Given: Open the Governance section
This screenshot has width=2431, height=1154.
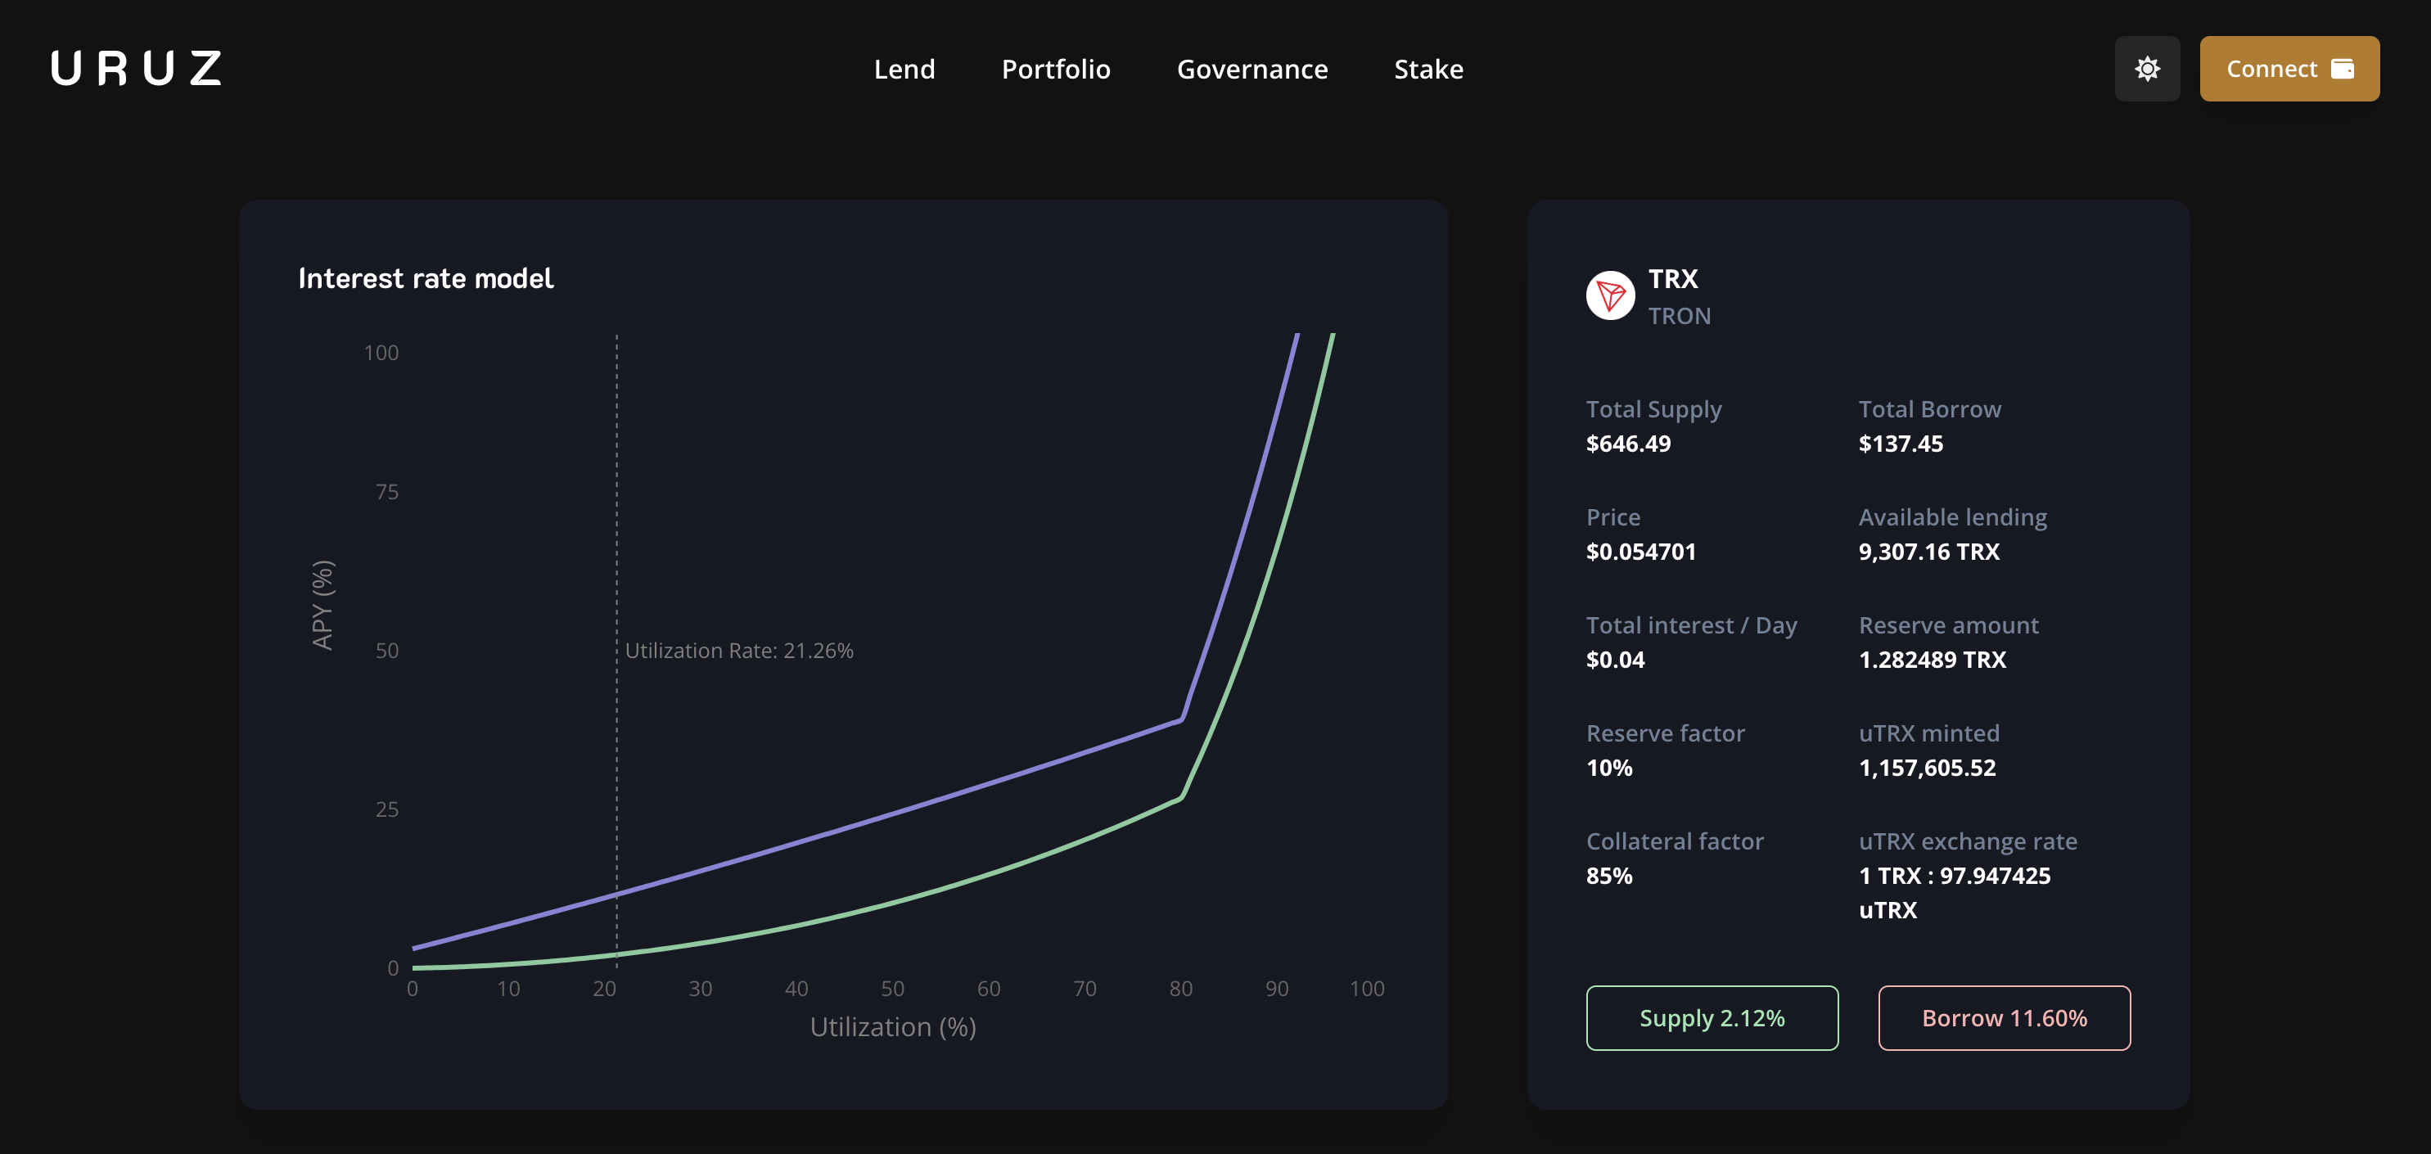Looking at the screenshot, I should click(x=1252, y=69).
